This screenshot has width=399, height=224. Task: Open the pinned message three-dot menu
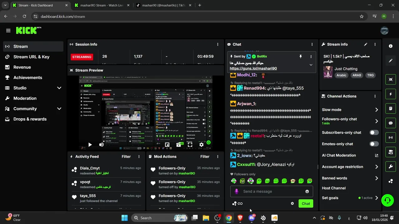click(x=311, y=56)
